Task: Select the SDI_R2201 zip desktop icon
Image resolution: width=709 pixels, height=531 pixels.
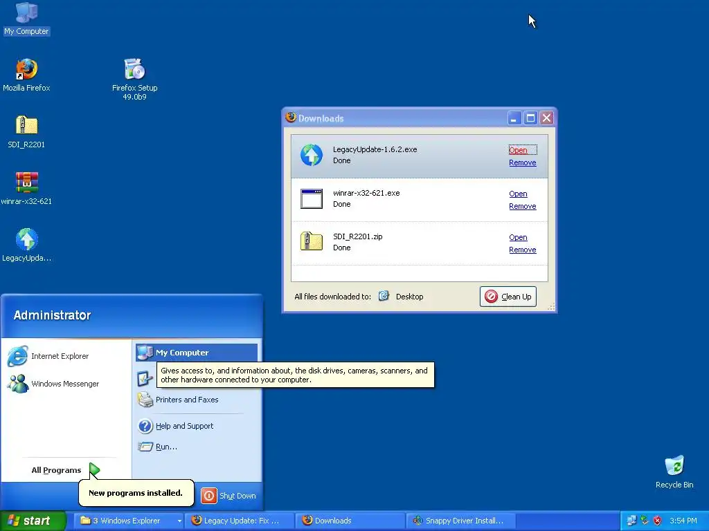Action: [x=27, y=132]
